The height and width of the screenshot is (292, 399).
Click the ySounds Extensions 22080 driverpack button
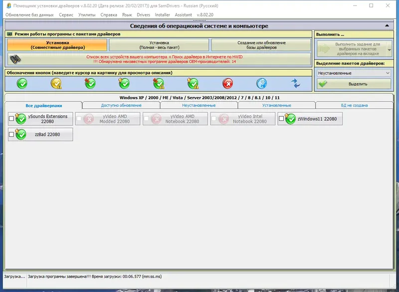tap(40, 119)
